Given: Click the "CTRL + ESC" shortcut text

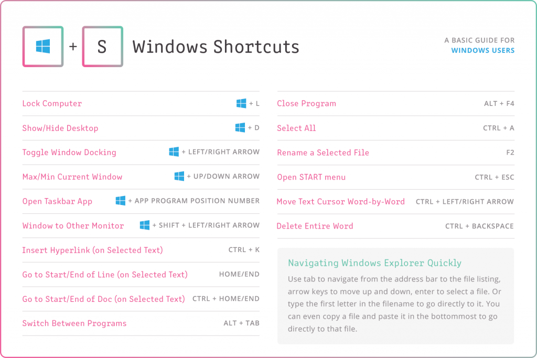Looking at the screenshot, I should 495,177.
